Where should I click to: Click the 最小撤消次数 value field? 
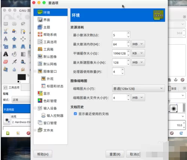120,35
